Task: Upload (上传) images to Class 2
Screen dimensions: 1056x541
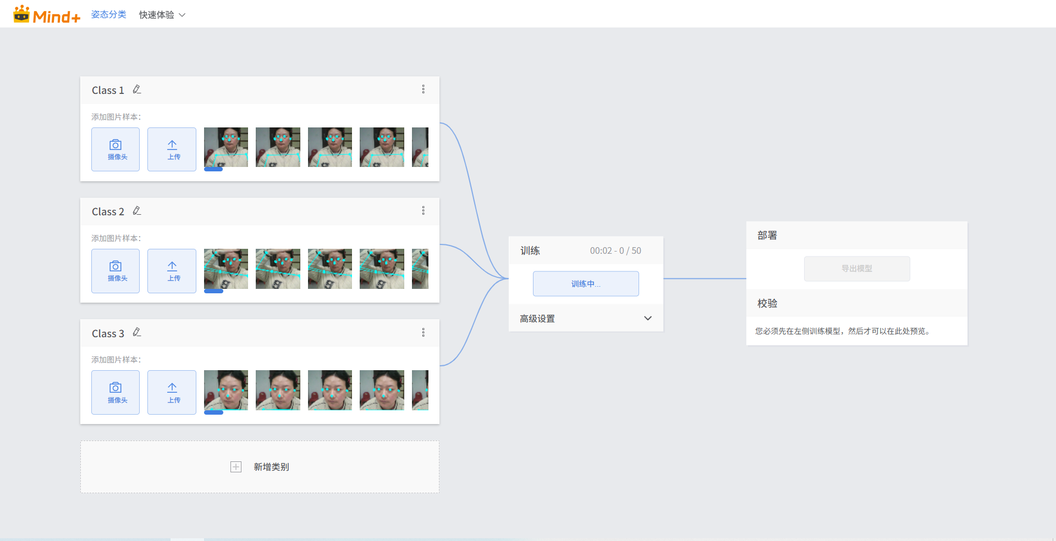Action: pos(172,271)
